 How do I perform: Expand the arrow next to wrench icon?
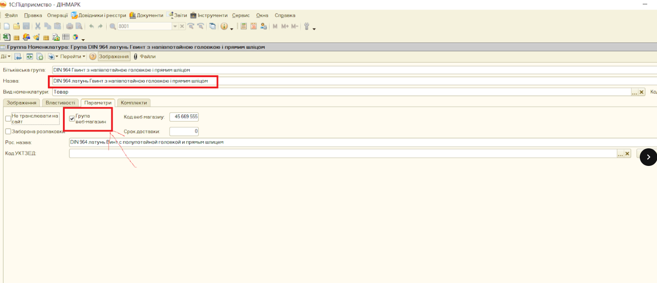pyautogui.click(x=314, y=29)
